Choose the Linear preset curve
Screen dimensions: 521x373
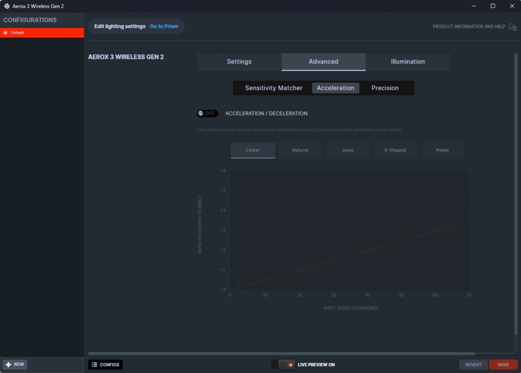(x=253, y=150)
